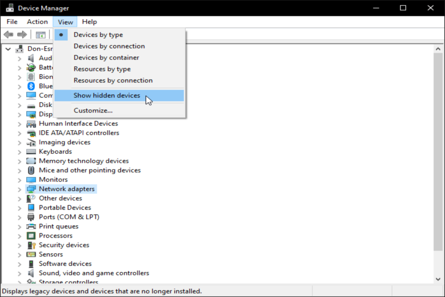Click the Device Manager title bar icon

[x=10, y=8]
